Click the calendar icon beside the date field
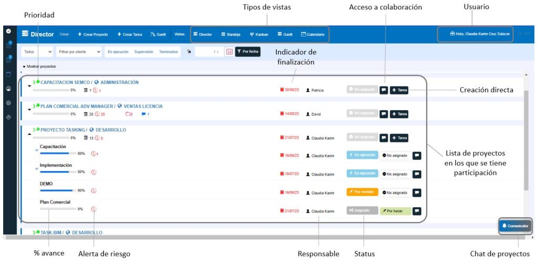Viewport: 538px width, 265px height. (x=229, y=52)
